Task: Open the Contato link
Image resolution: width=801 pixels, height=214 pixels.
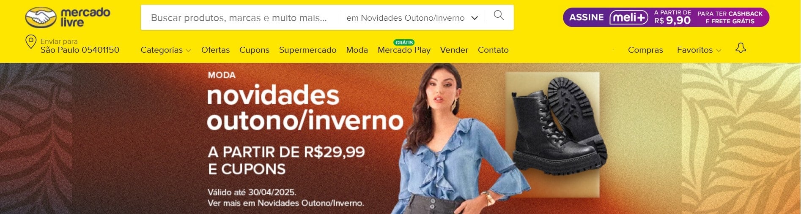Action: [x=493, y=50]
